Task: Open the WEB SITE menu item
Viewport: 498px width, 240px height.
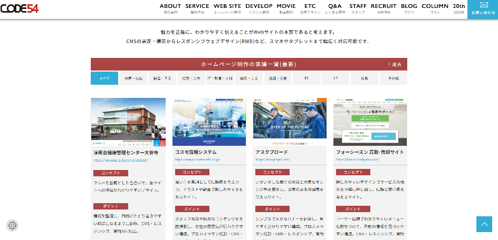Action: [x=227, y=8]
